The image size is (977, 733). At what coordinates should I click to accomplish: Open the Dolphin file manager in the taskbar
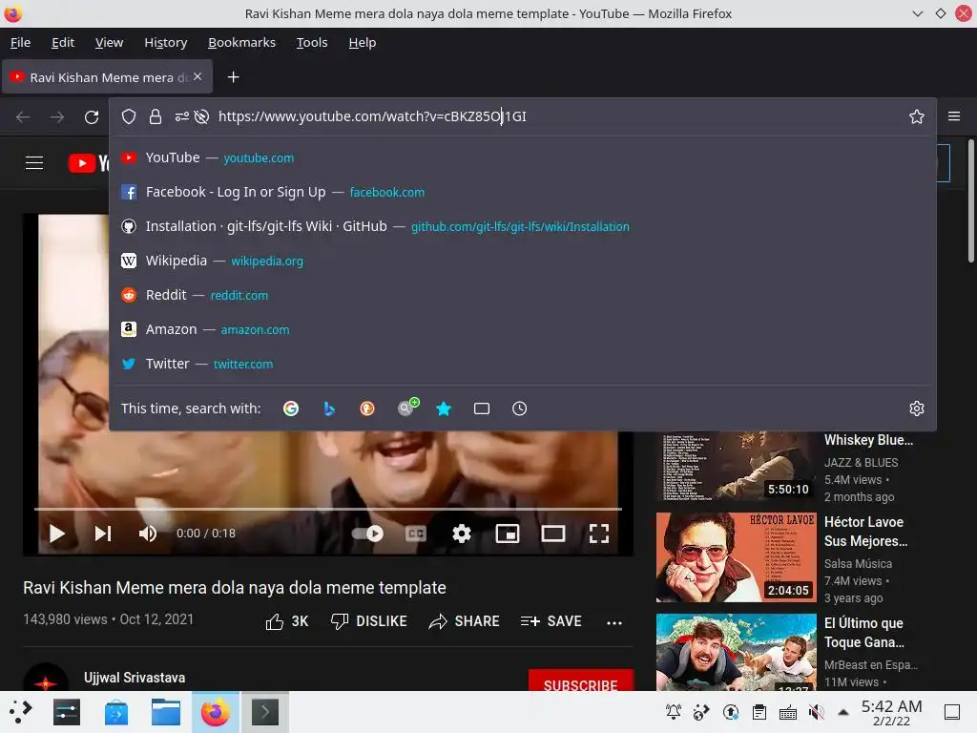click(166, 712)
